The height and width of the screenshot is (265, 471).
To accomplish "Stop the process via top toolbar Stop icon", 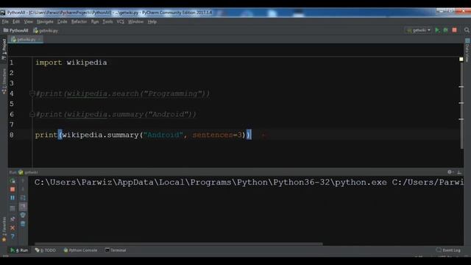I will (455, 30).
